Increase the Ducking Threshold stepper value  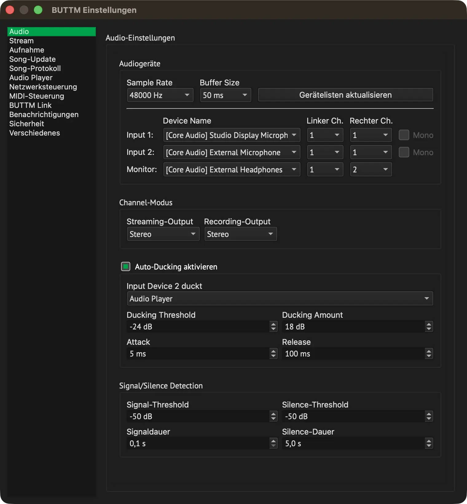coord(273,324)
